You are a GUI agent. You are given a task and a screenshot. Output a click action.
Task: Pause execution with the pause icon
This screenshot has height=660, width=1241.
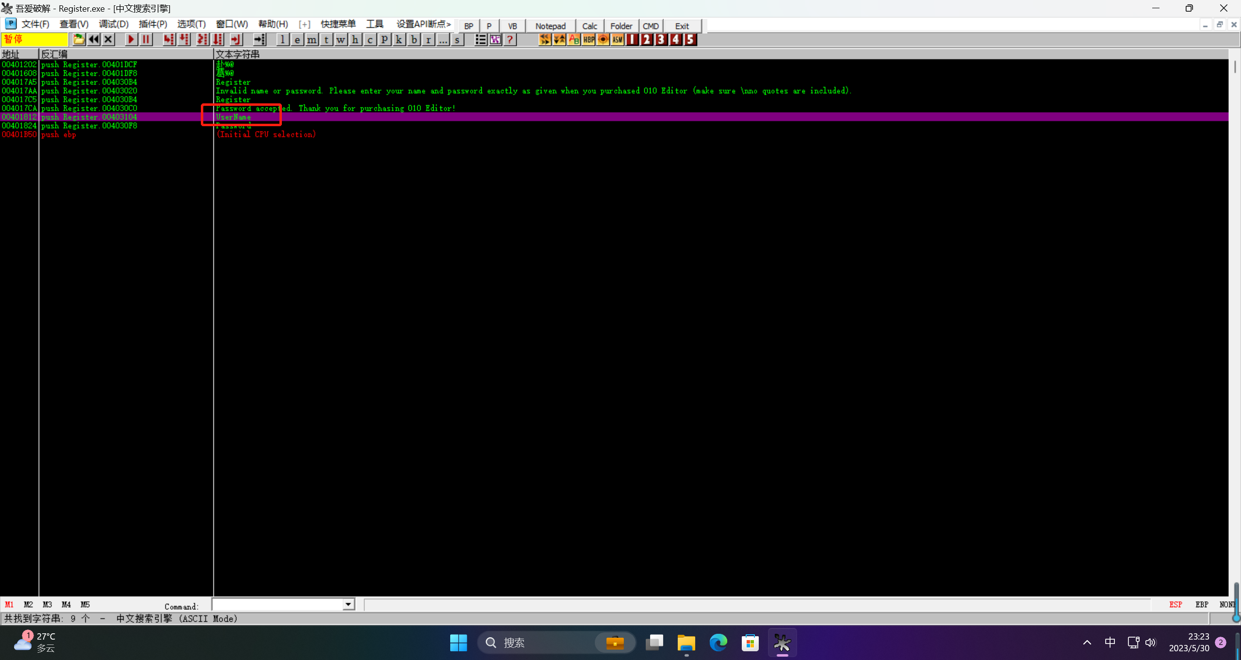pyautogui.click(x=146, y=40)
